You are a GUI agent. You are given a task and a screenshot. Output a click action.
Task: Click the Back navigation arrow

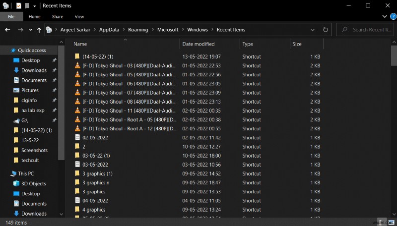pos(7,30)
